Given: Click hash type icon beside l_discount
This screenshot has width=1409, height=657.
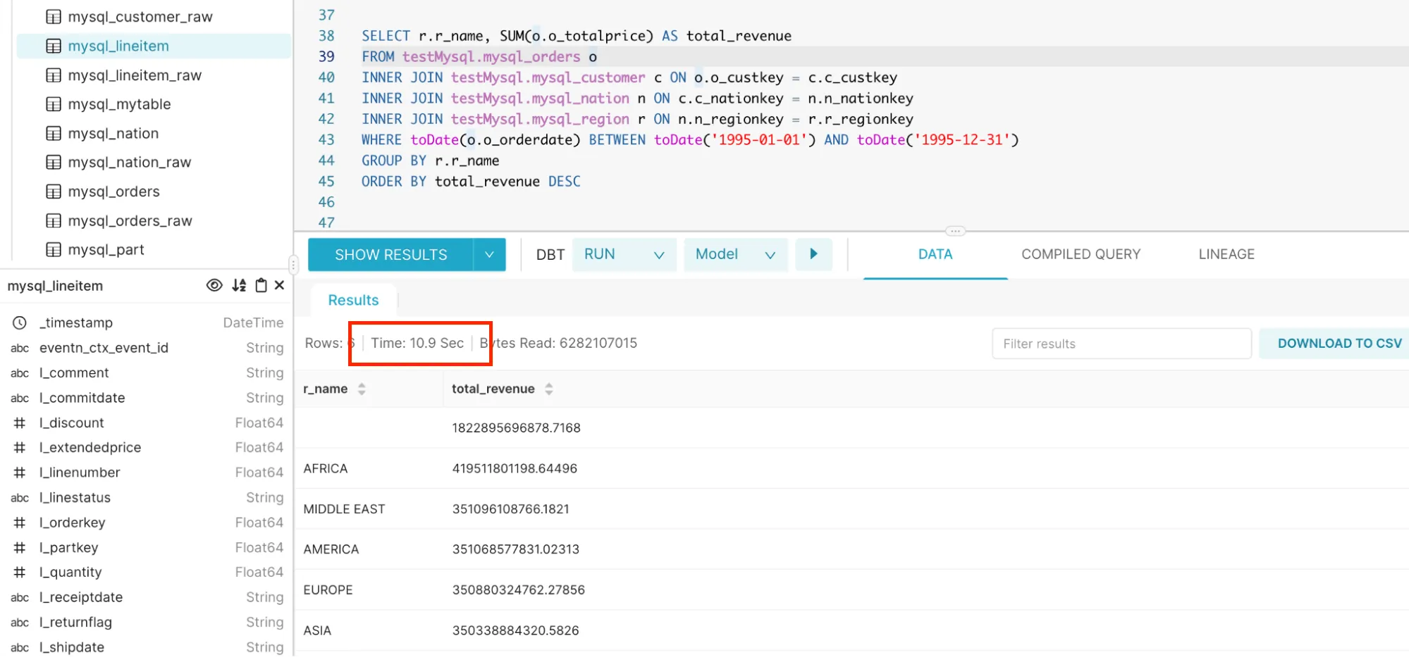Looking at the screenshot, I should click(x=20, y=423).
